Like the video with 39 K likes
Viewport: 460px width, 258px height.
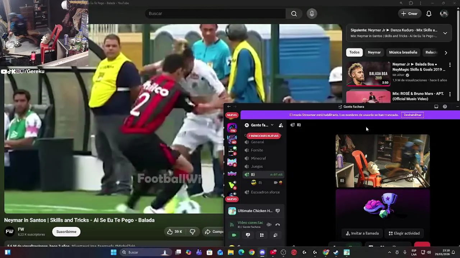coord(174,232)
